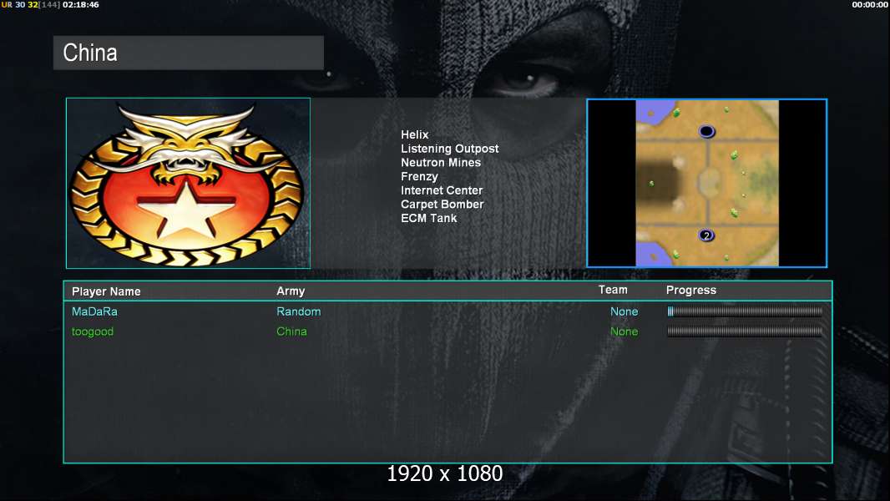The height and width of the screenshot is (501, 890).
Task: Click the Team column header
Action: (613, 290)
